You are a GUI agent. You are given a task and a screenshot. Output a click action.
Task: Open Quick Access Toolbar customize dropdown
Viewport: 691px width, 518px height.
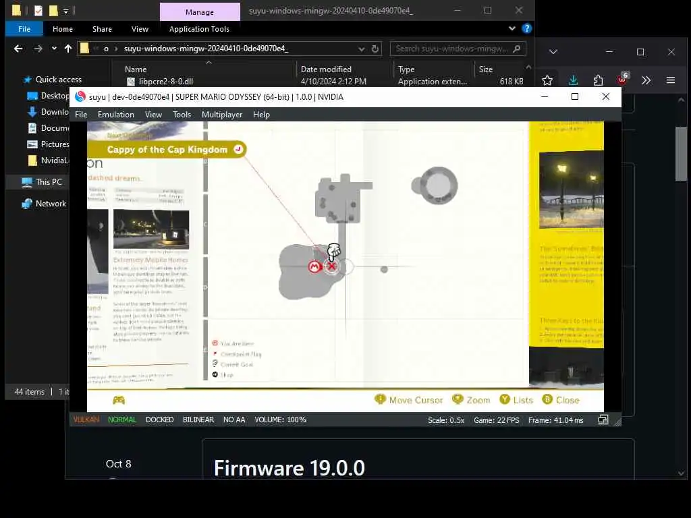[x=65, y=11]
